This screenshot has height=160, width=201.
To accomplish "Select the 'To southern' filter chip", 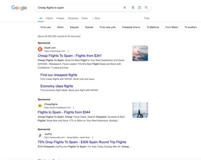I will click(191, 27).
